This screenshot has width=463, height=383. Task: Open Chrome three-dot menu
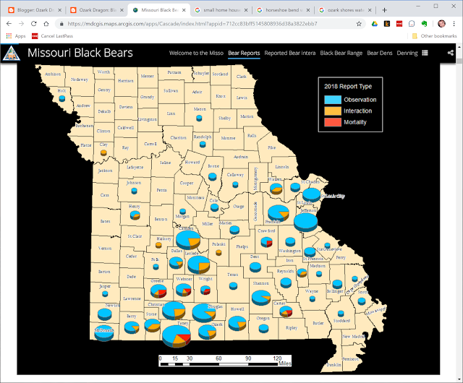point(454,24)
